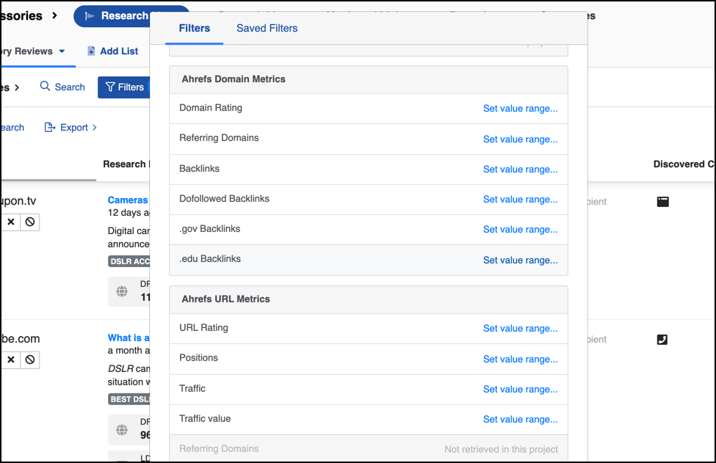Open the 'Cameras' result title link

[x=128, y=200]
